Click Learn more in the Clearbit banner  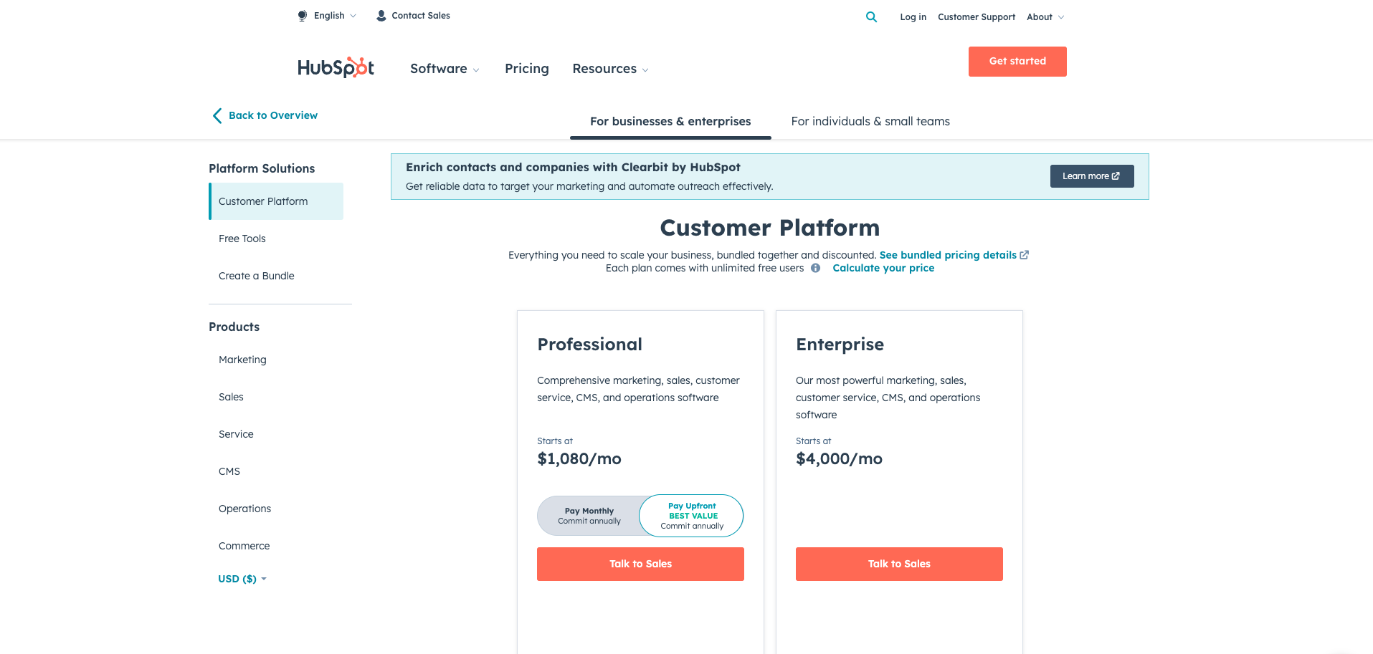(x=1091, y=176)
